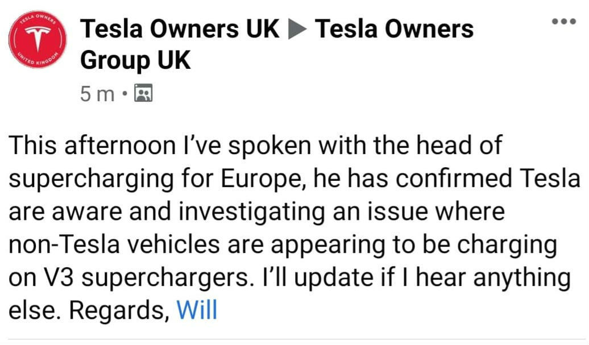The width and height of the screenshot is (589, 345).
Task: Click the phrase "non-Tesla vehicles" in the post
Action: coord(114,244)
